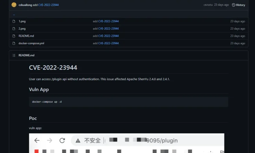Click file icon beside README.md in file list
Viewport: 255px width, 153px height.
pyautogui.click(x=14, y=36)
